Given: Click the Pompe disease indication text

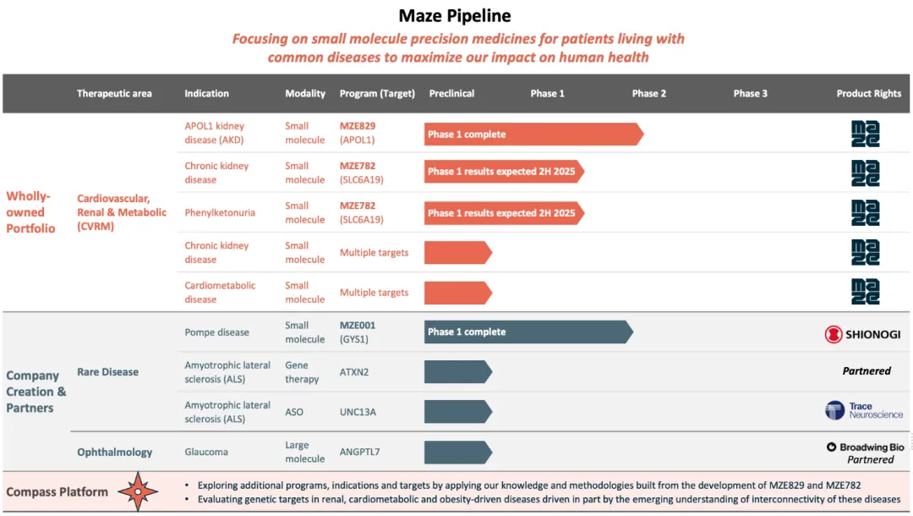Looking at the screenshot, I should (216, 332).
